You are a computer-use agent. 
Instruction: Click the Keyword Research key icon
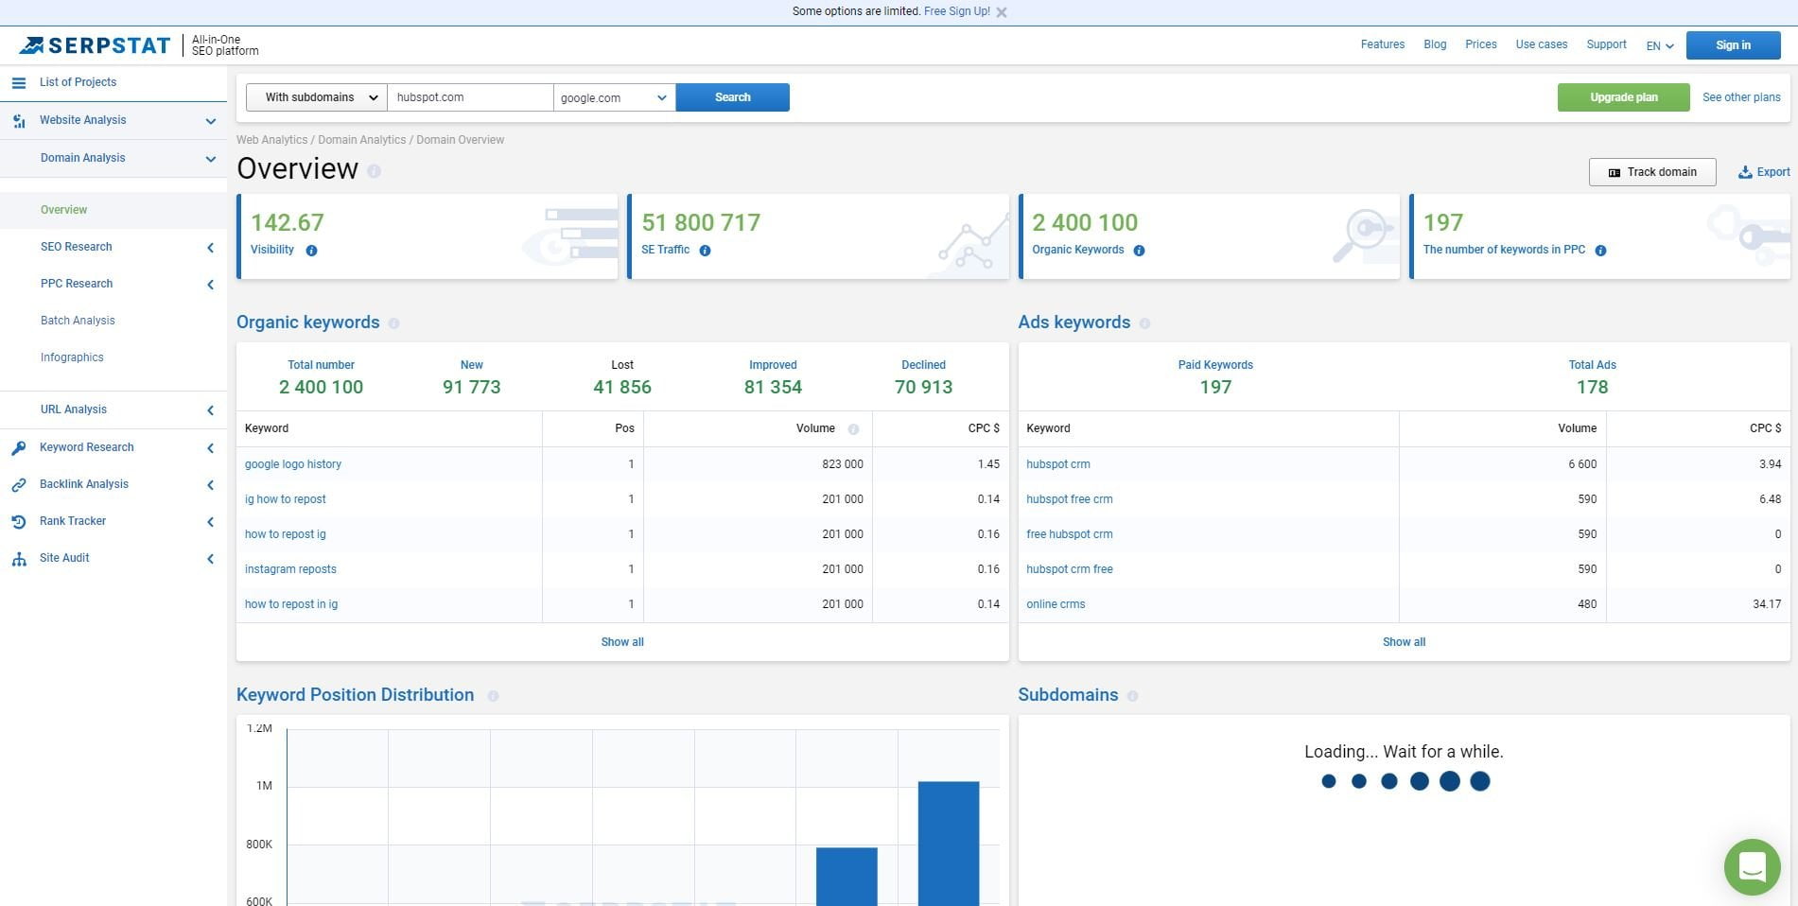pos(19,448)
